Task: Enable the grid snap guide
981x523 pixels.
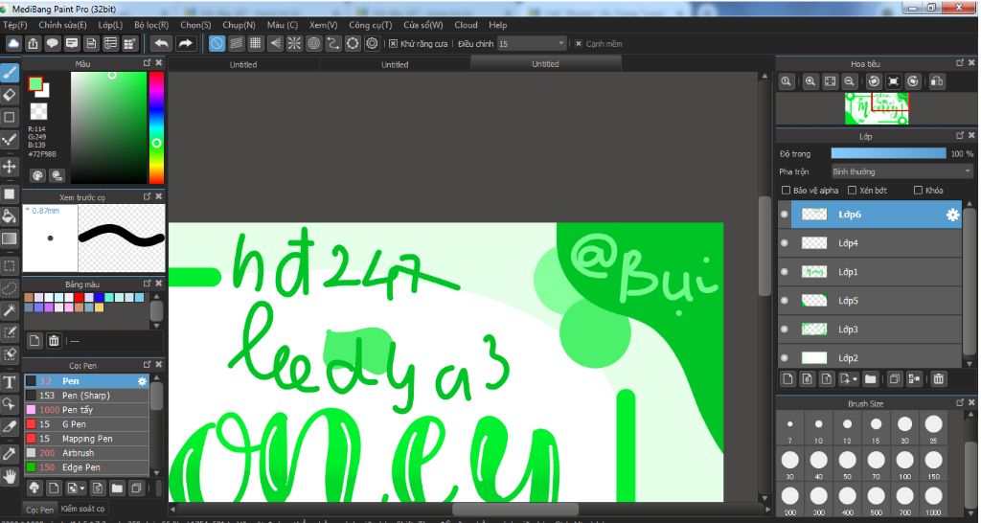Action: 255,43
